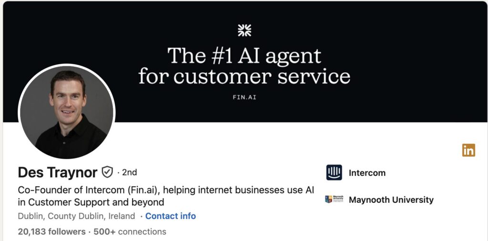
Task: Click the Maynooth University name
Action: click(391, 200)
